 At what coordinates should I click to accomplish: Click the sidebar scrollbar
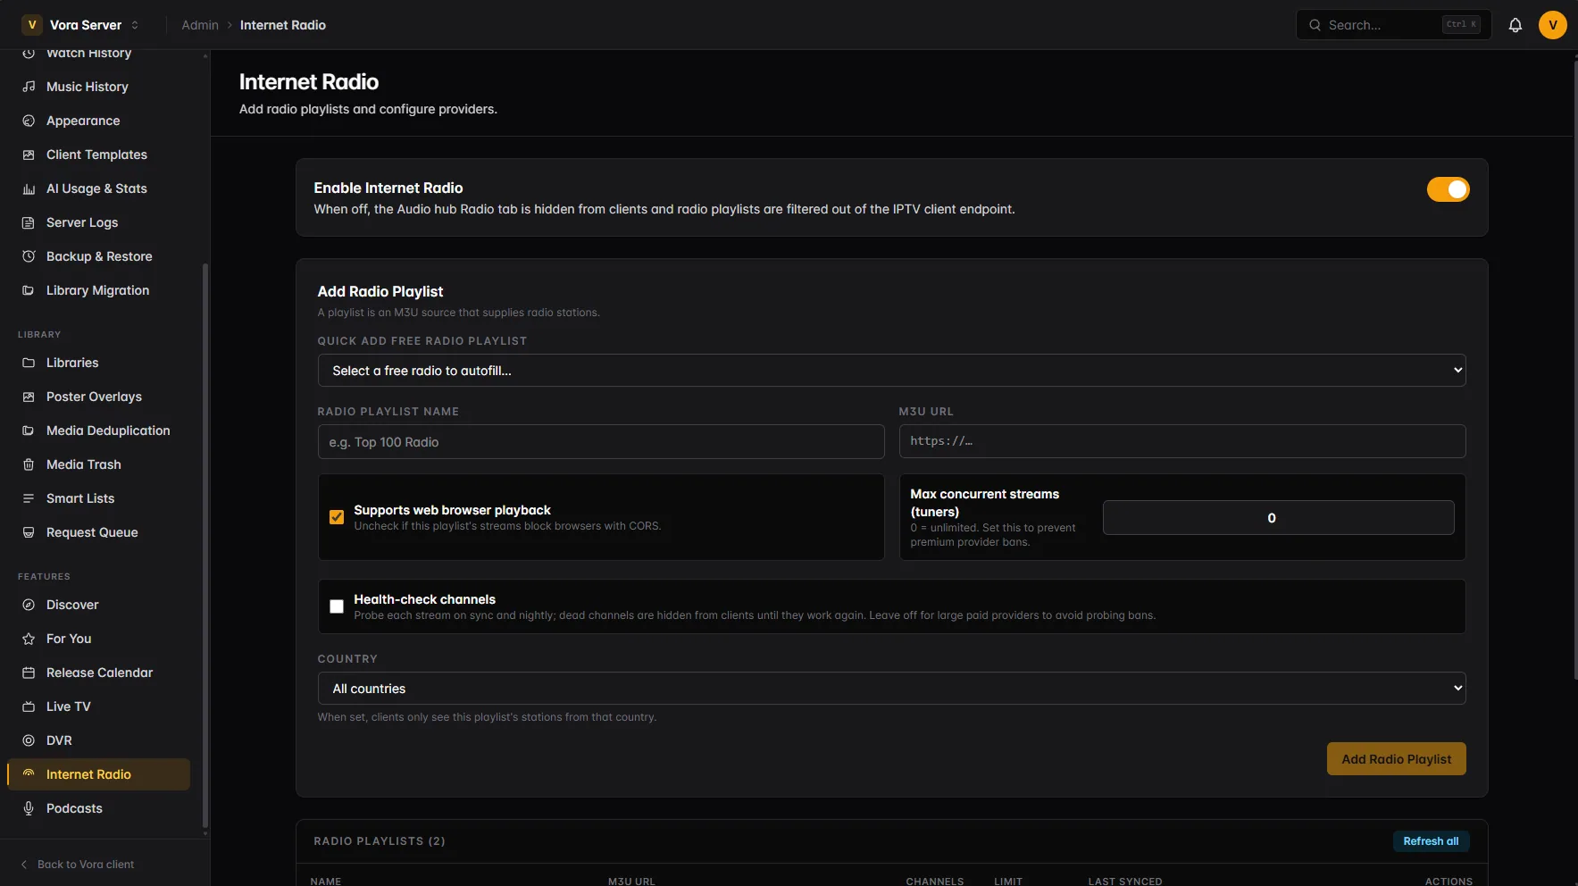coord(205,545)
